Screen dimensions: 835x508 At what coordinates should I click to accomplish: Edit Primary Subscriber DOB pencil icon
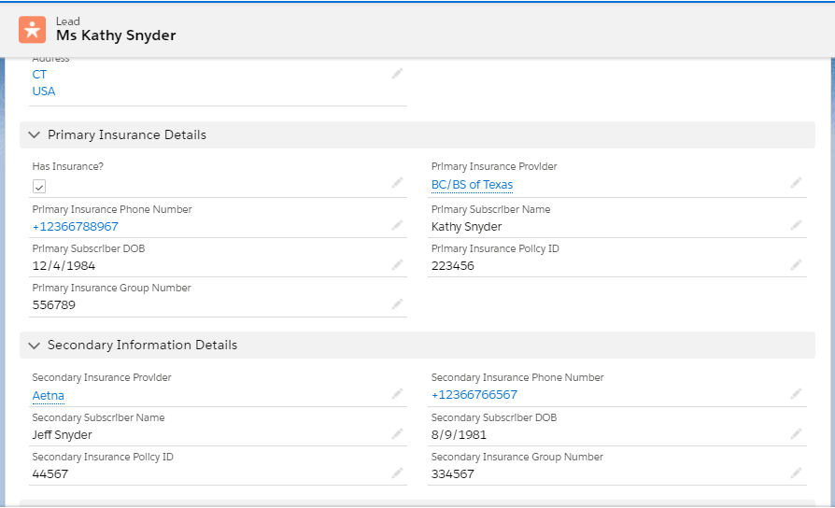tap(397, 265)
